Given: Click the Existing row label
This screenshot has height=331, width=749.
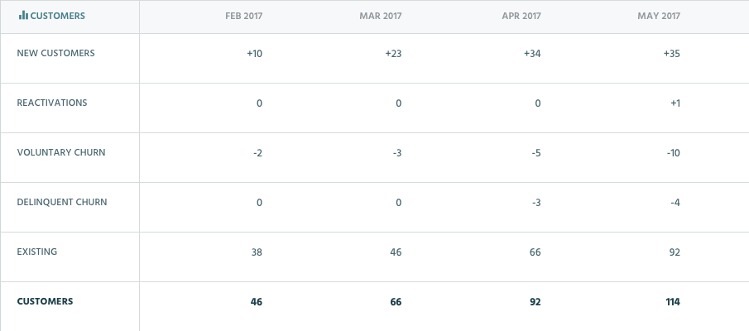Looking at the screenshot, I should (36, 252).
